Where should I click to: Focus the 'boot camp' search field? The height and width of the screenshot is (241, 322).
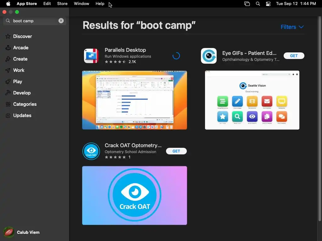coord(35,21)
